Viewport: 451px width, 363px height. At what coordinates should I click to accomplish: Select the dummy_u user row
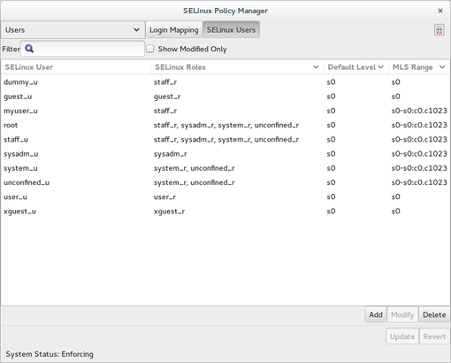coord(225,82)
